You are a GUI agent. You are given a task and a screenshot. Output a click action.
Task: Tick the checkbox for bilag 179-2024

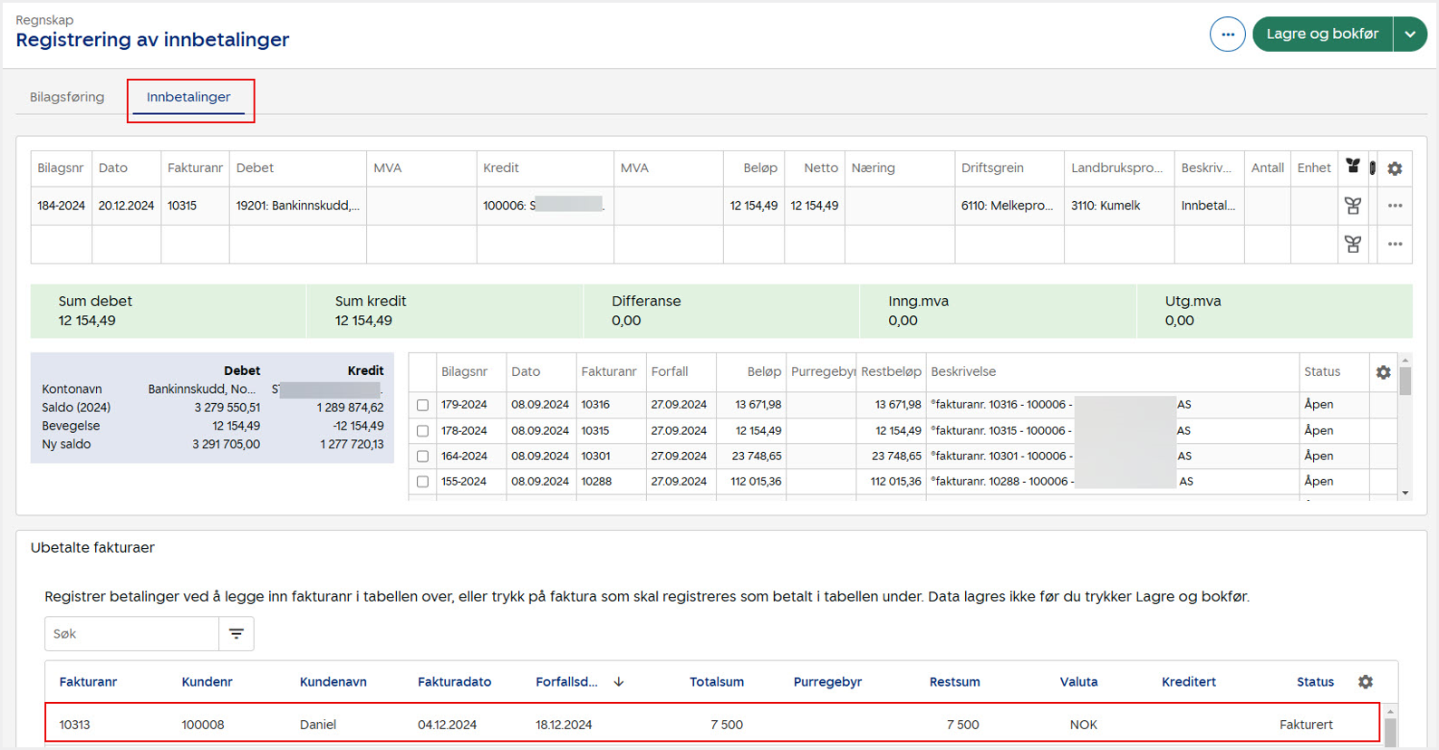point(422,405)
